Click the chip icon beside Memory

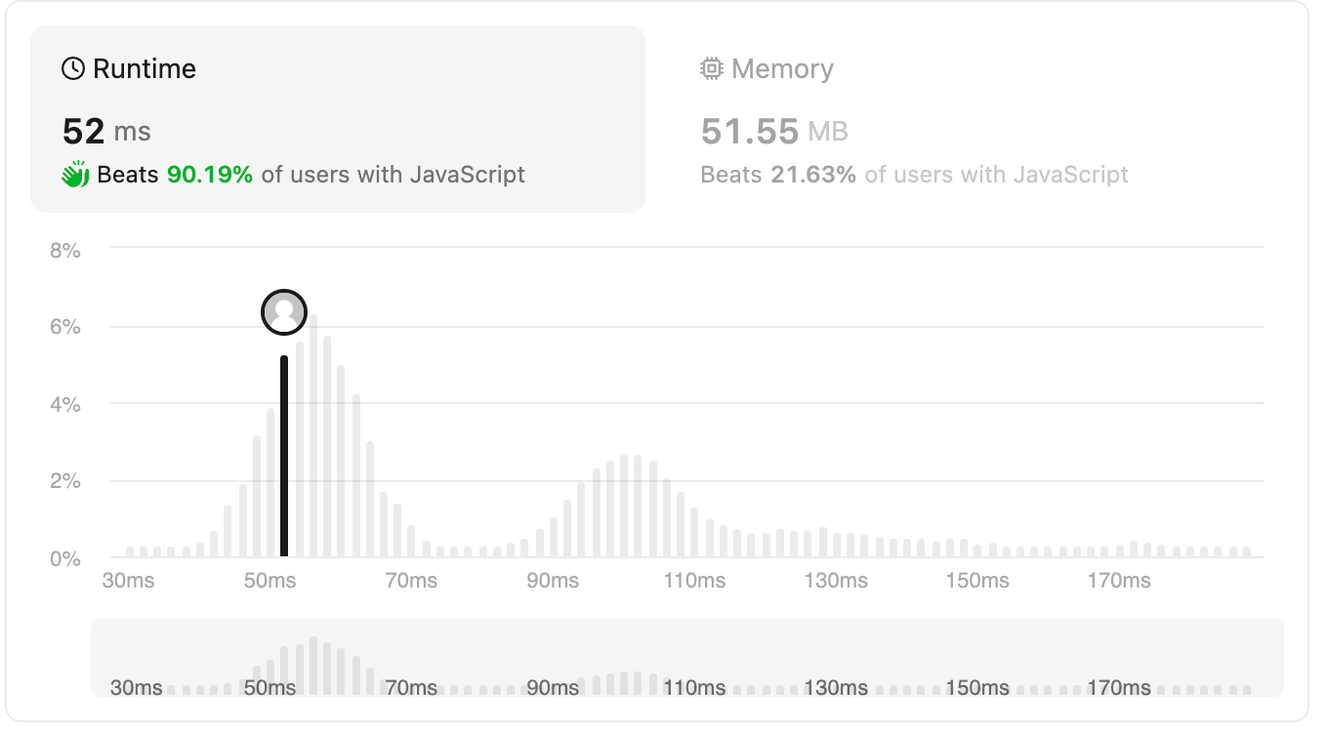click(x=712, y=68)
